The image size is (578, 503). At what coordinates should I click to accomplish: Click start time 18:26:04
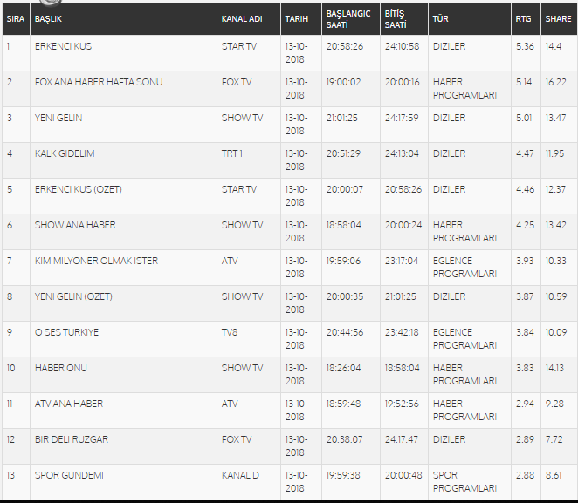(x=343, y=368)
